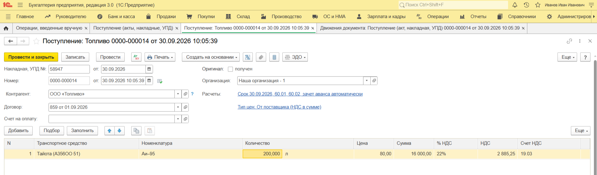Expand Договор dropdown arrow
Viewport: 597px width, 175px height.
click(x=178, y=107)
